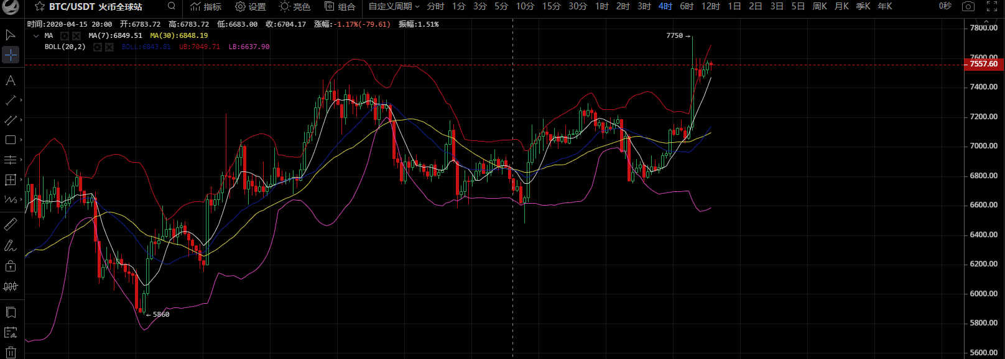This screenshot has width=1005, height=359.
Task: Expand trend line tool submenu arrow
Action: tap(21, 100)
